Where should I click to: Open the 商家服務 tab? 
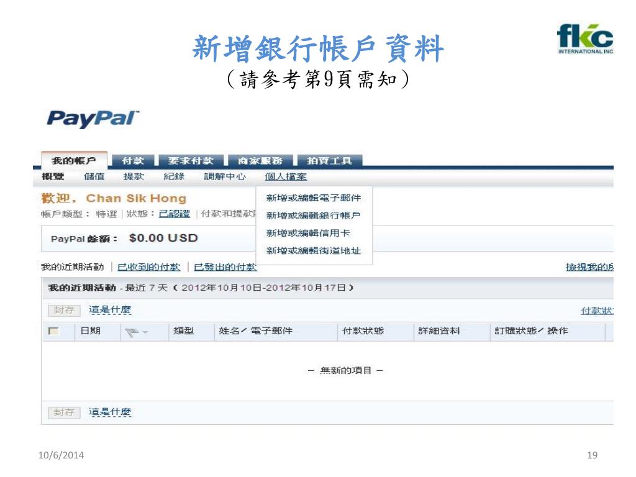(260, 161)
